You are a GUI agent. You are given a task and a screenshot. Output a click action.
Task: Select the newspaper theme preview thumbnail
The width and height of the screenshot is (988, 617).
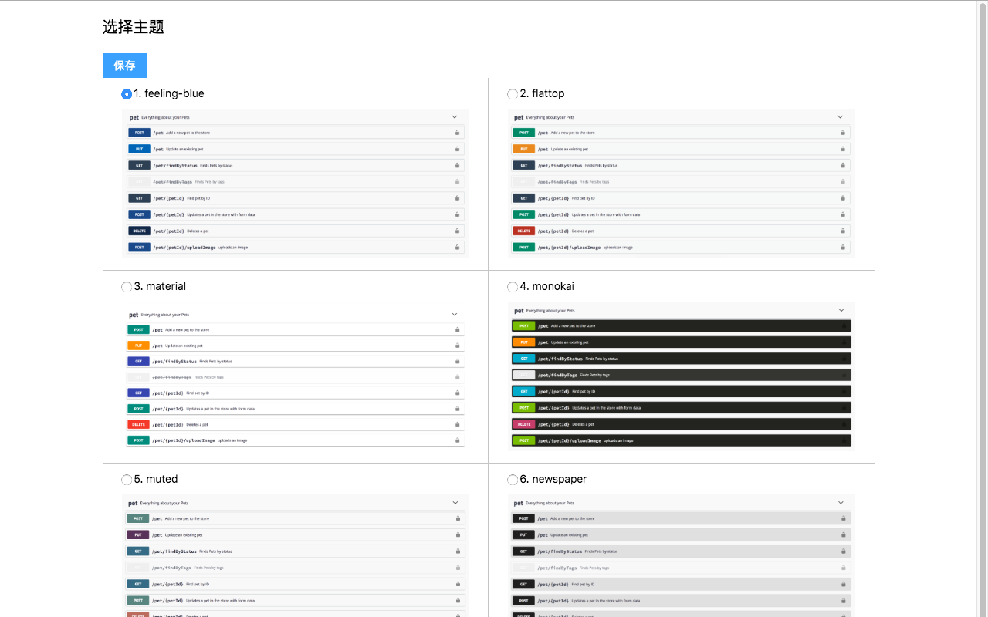682,555
